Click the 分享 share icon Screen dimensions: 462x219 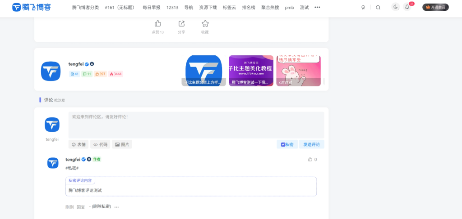point(181,24)
